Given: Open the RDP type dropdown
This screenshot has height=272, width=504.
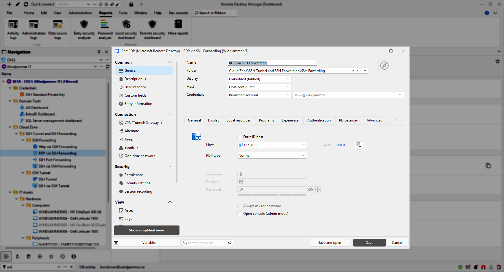Looking at the screenshot, I should point(272,156).
